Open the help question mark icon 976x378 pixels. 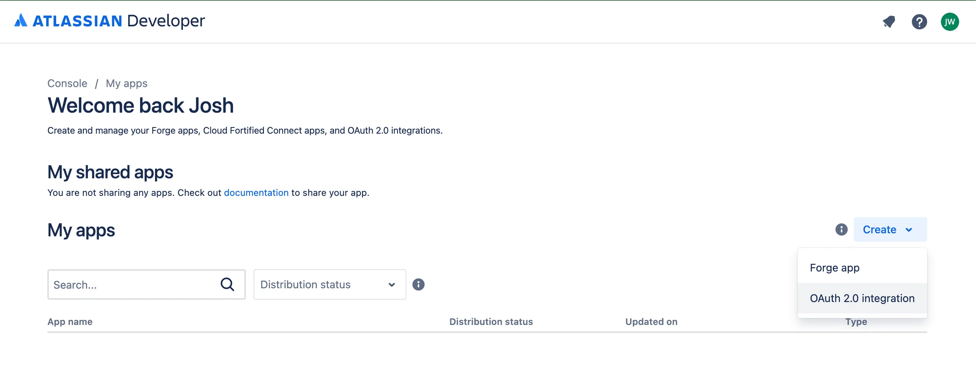[x=919, y=22]
